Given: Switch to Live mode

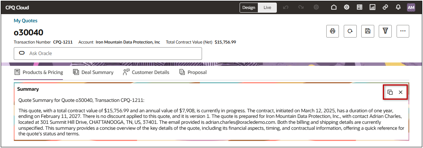Looking at the screenshot, I should point(267,7).
